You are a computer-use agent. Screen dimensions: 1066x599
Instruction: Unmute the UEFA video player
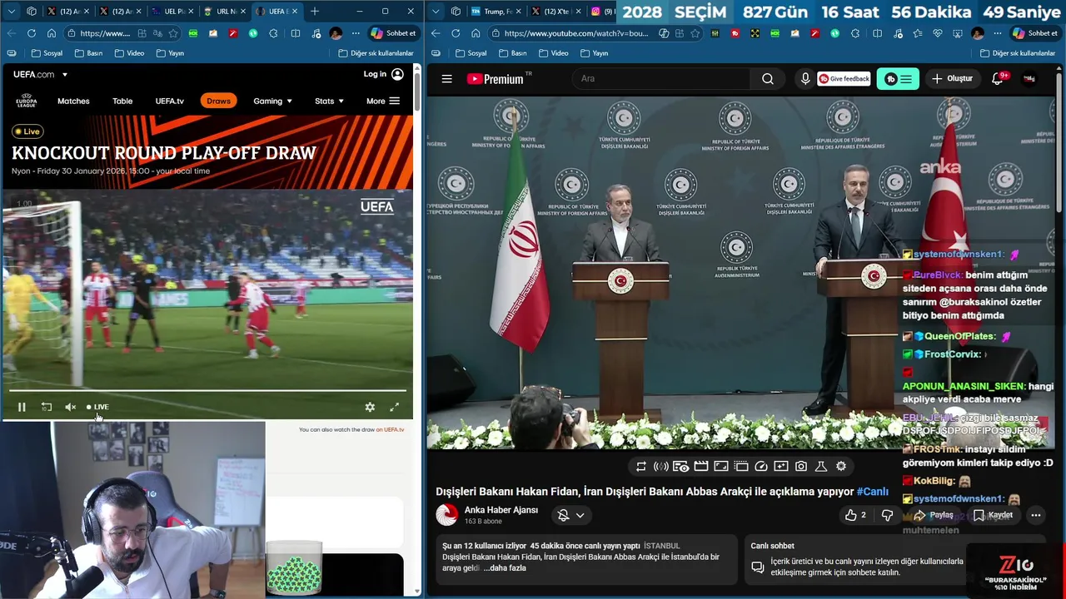[x=71, y=407]
